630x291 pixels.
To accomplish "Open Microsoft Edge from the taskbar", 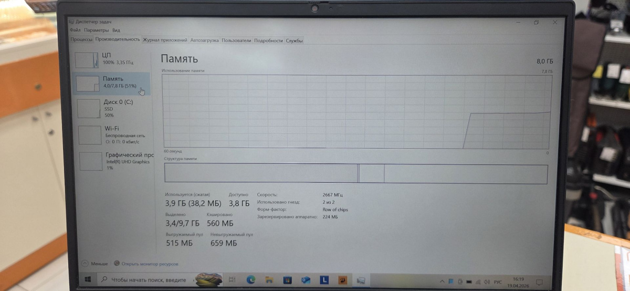I will (251, 280).
